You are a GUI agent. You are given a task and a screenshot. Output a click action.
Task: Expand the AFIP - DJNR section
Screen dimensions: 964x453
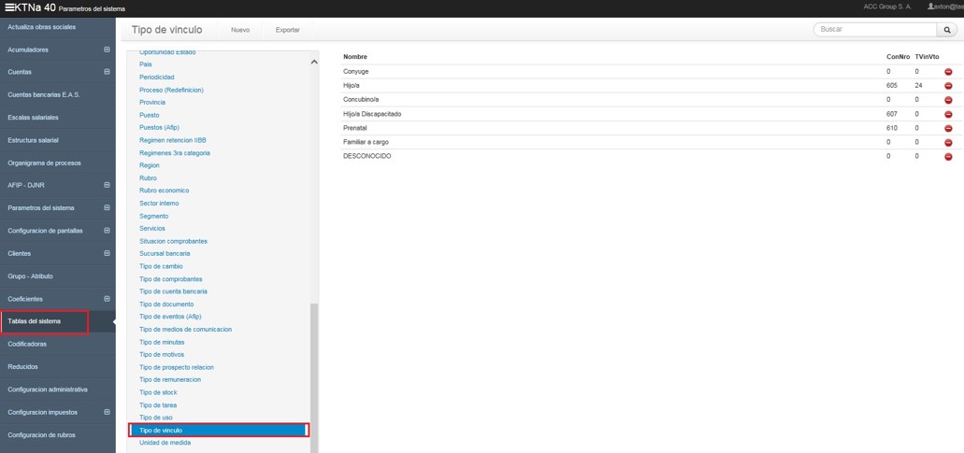click(107, 185)
